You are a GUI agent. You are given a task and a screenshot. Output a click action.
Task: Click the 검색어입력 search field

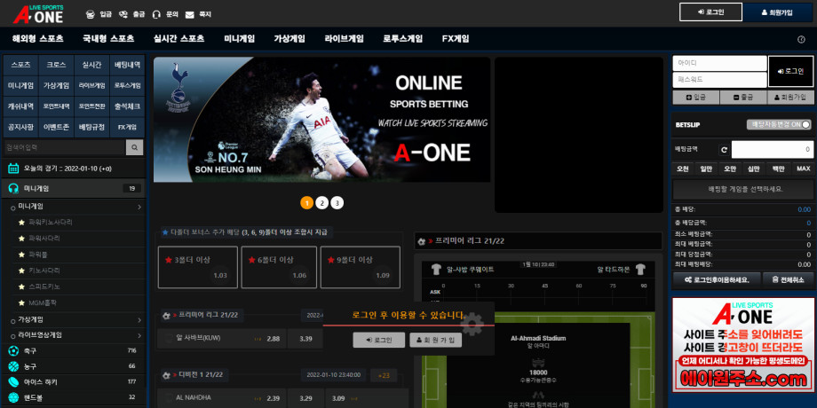tap(65, 148)
